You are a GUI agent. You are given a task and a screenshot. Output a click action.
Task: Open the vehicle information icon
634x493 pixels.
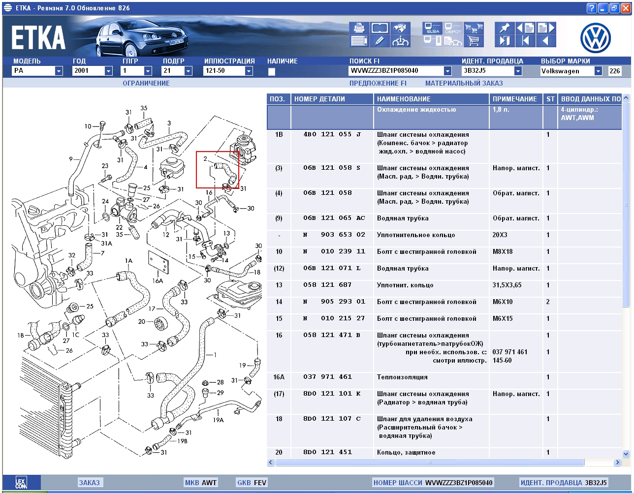pyautogui.click(x=400, y=41)
